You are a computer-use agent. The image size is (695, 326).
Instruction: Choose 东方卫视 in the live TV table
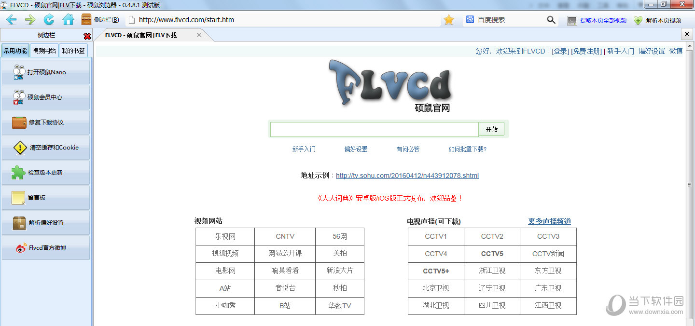548,271
